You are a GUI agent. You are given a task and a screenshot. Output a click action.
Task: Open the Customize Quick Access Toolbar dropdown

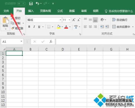click(x=53, y=4)
